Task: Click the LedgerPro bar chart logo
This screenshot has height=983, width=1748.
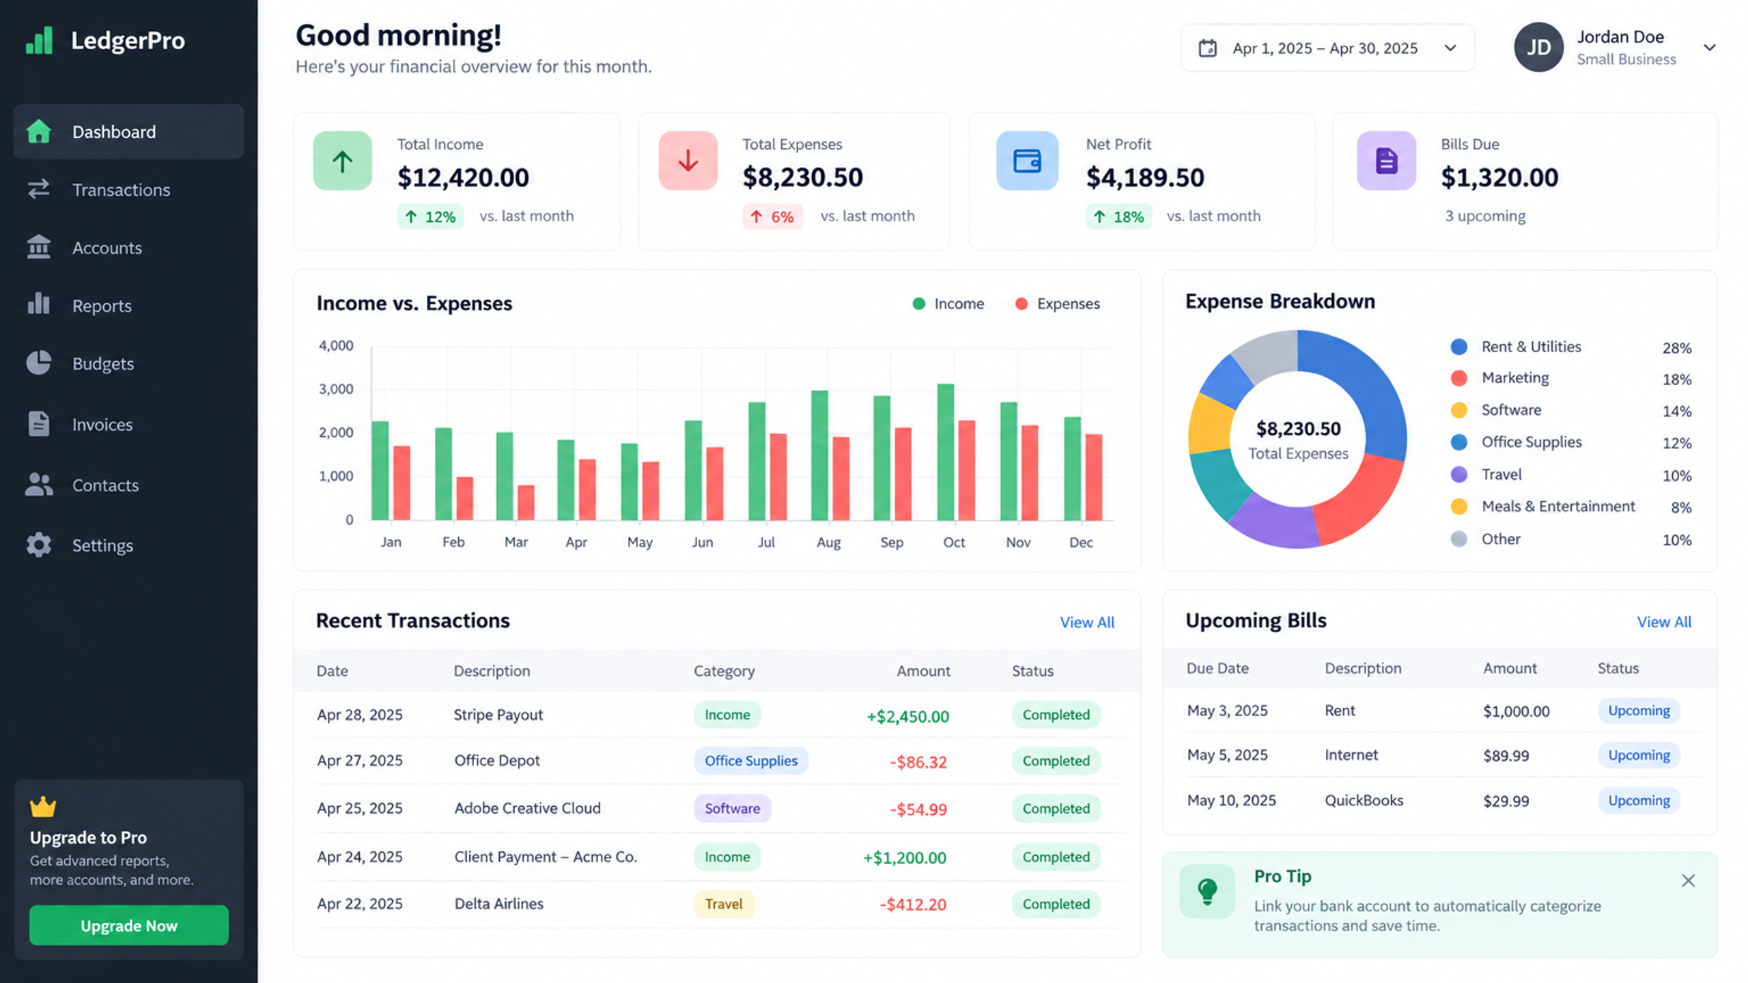Action: click(x=39, y=40)
